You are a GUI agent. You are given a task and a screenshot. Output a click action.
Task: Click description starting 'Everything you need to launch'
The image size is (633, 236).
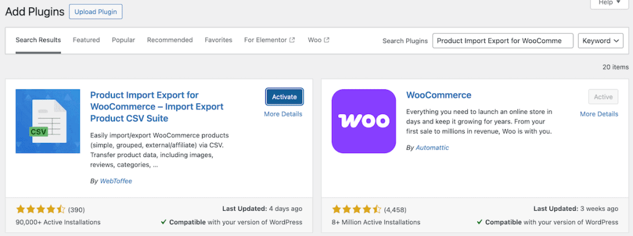(x=479, y=121)
